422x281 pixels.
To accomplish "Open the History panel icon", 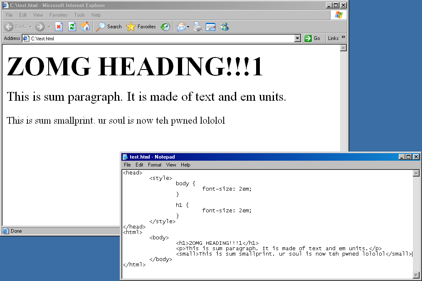I will pyautogui.click(x=165, y=27).
